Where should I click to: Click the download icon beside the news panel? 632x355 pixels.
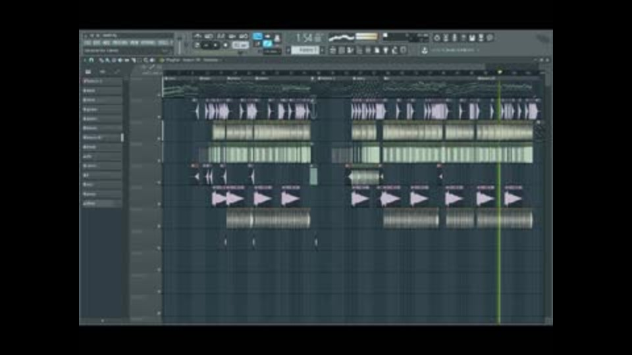[425, 51]
